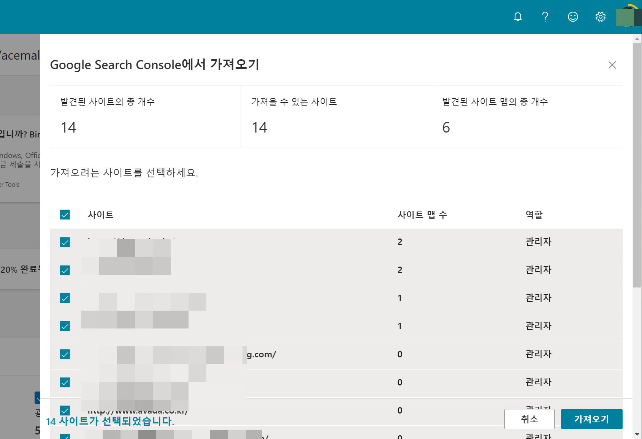Uncheck the second site row checkbox
Viewport: 642px width, 439px height.
tap(65, 270)
